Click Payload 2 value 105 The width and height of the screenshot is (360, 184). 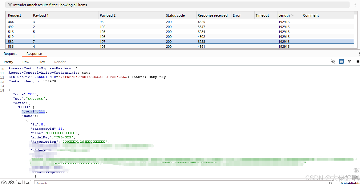pos(103,32)
